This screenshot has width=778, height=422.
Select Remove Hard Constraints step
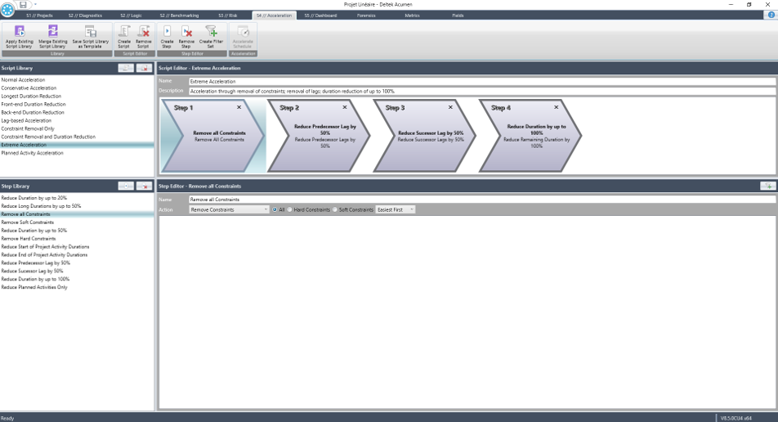(x=77, y=238)
